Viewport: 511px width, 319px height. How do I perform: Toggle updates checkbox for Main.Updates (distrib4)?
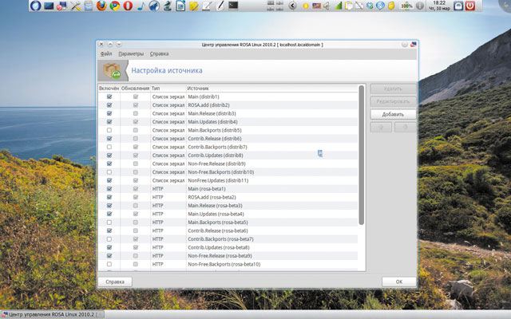click(136, 122)
